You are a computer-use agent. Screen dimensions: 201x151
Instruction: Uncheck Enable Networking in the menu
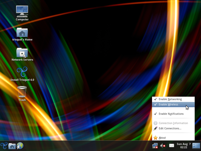click(x=170, y=99)
